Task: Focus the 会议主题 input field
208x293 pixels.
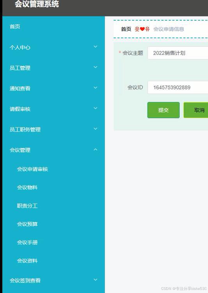Action: 178,53
